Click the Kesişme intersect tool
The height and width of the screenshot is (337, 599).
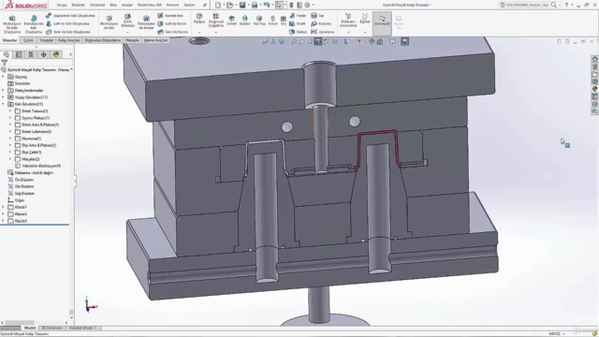tap(321, 23)
